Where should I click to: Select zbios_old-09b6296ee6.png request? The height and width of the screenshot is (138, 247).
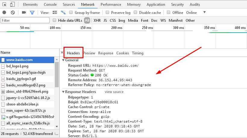click(27, 91)
